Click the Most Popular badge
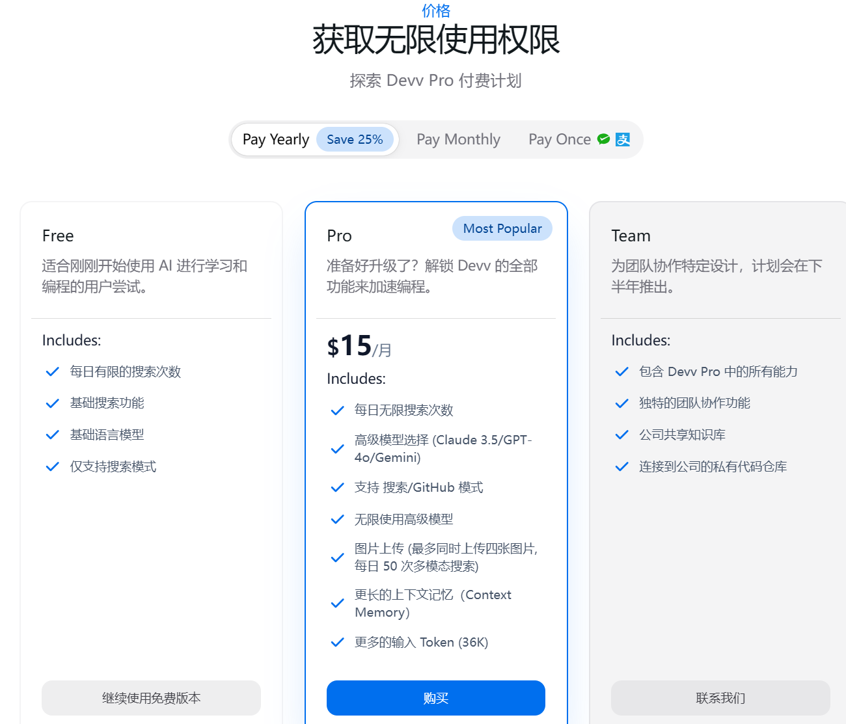Viewport: 846px width, 724px height. coord(502,228)
